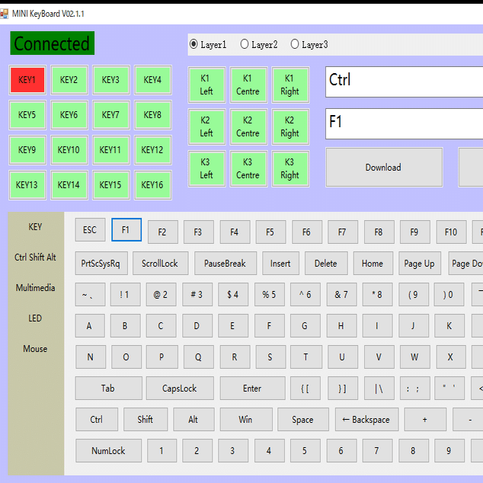Choose KEY8 on the pad
This screenshot has height=483, width=483.
[x=153, y=115]
